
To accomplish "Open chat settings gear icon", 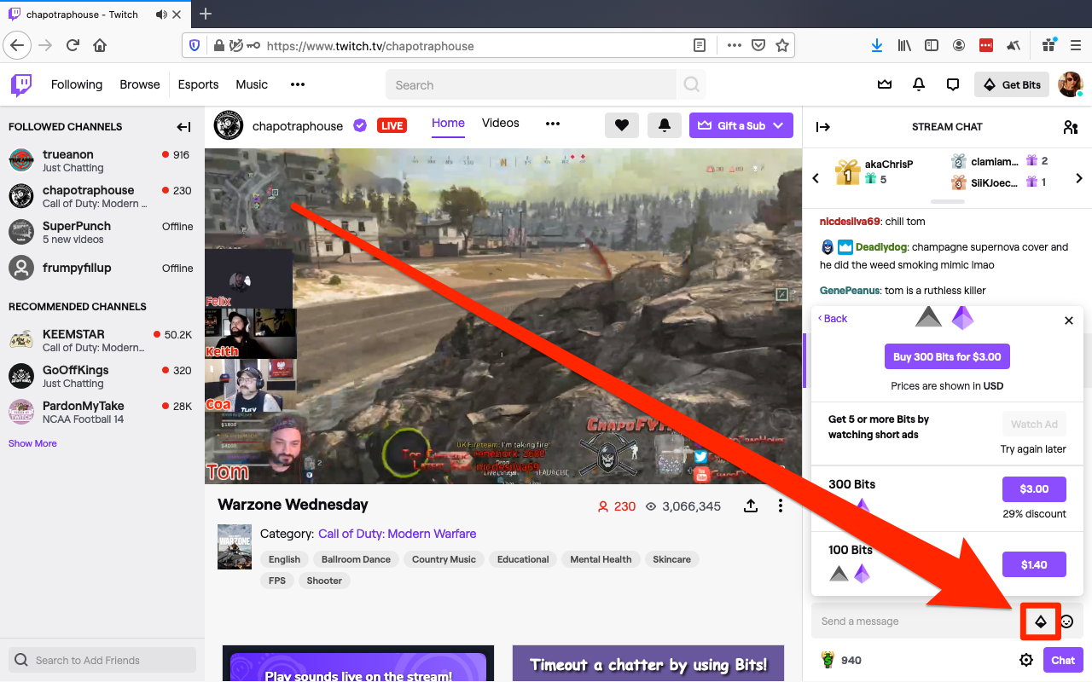I will (x=1026, y=660).
